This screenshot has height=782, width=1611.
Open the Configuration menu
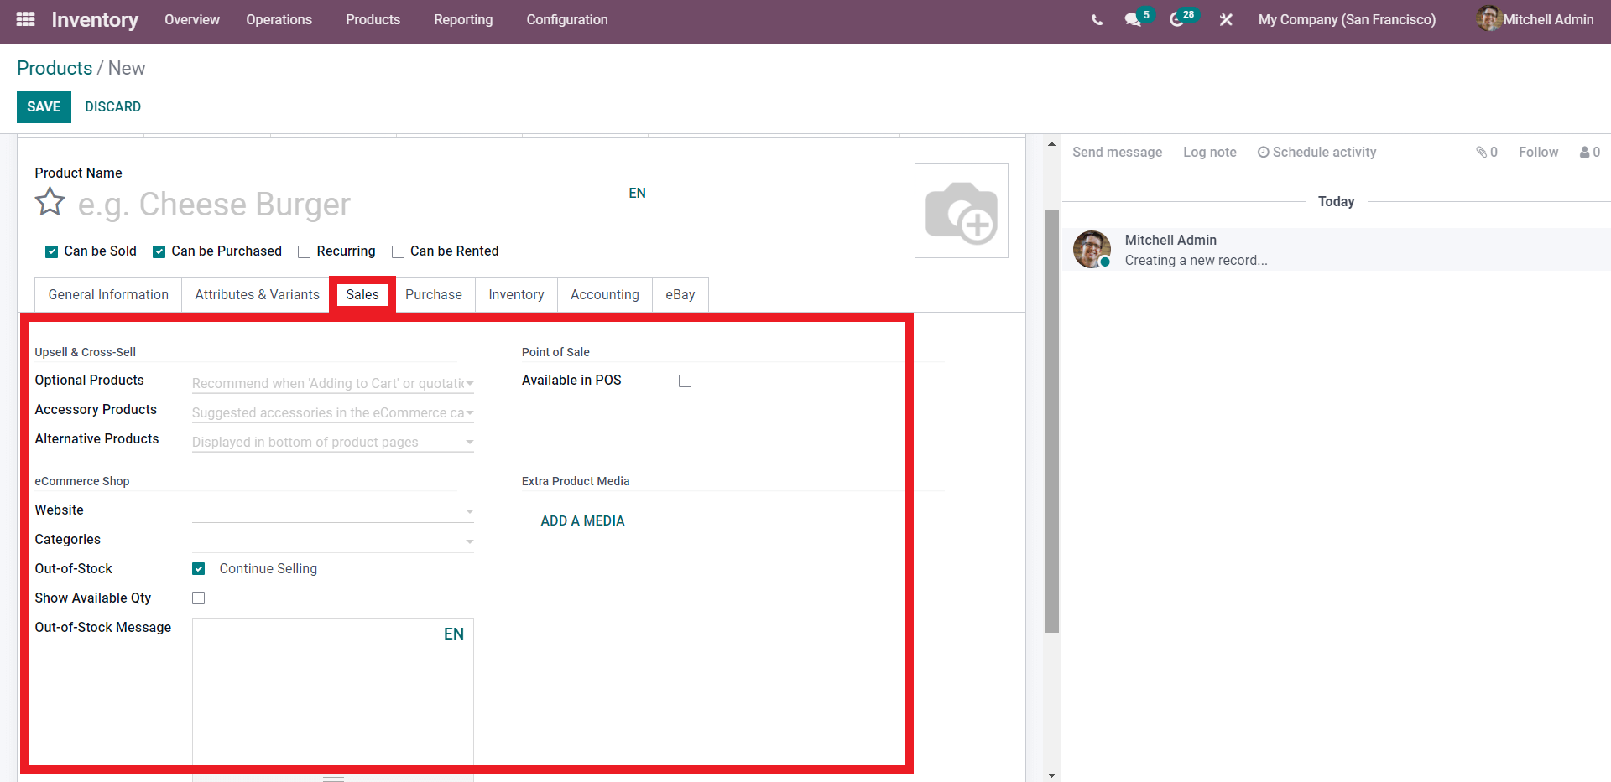point(567,19)
